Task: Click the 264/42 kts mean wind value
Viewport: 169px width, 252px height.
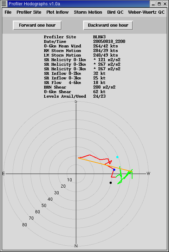Action: coord(105,46)
